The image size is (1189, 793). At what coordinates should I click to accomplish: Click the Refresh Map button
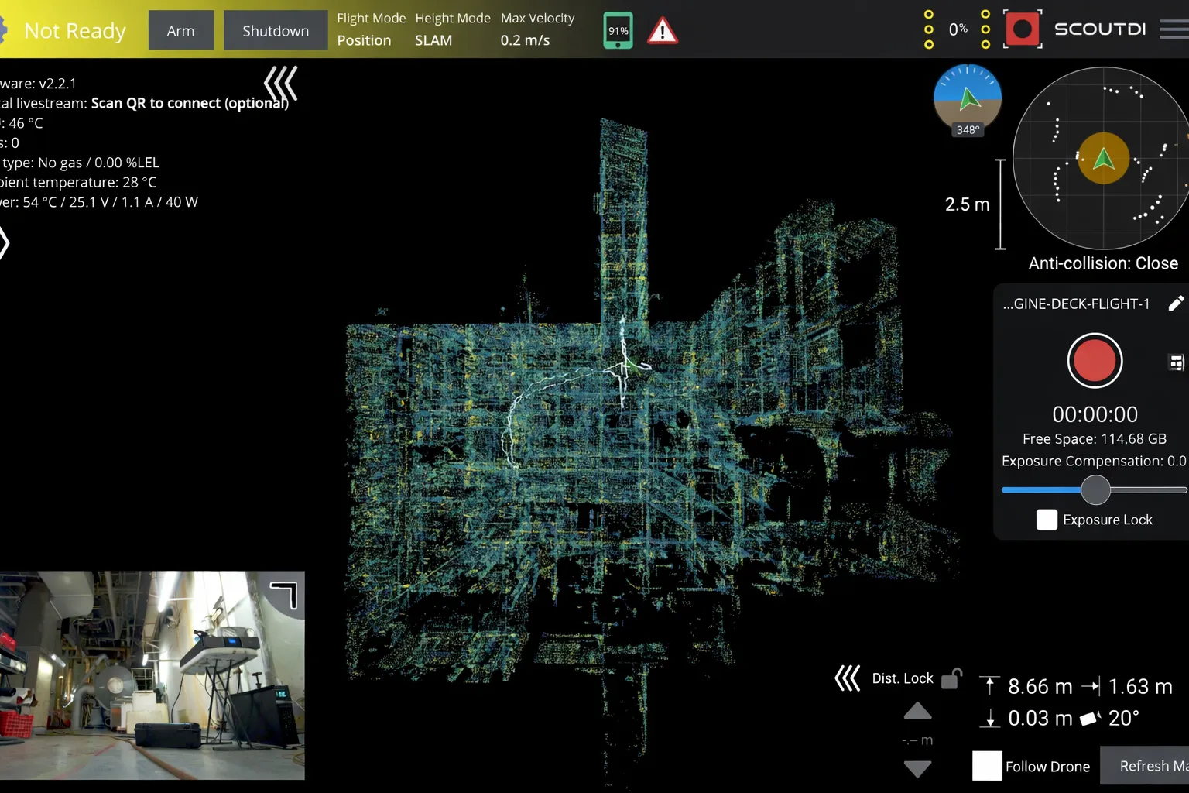click(x=1152, y=766)
